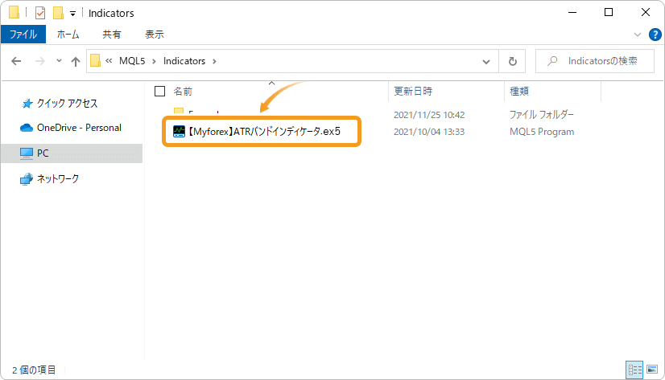This screenshot has height=380, width=665.
Task: Switch to large icons view in status bar
Action: [651, 370]
